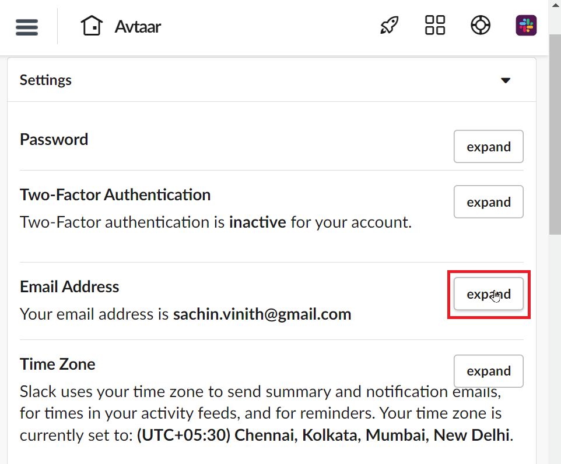561x464 pixels.
Task: Click the Time Zone heading
Action: pos(57,364)
